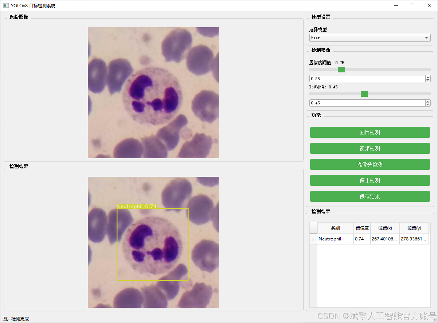Click the YOLOv8 app icon in title bar
The height and width of the screenshot is (323, 438).
coord(6,5)
